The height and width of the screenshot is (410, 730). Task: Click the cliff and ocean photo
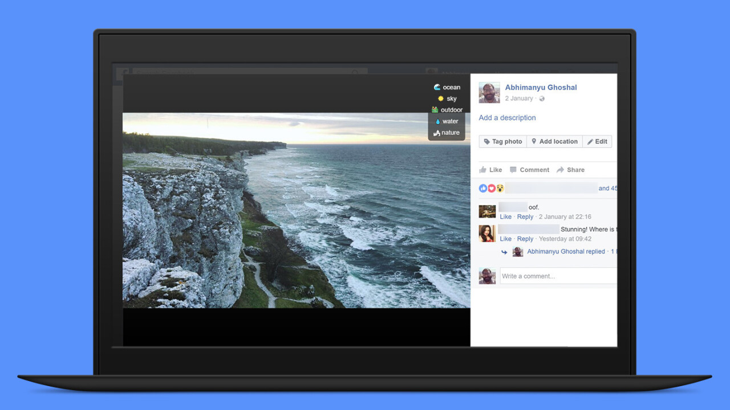(x=297, y=211)
